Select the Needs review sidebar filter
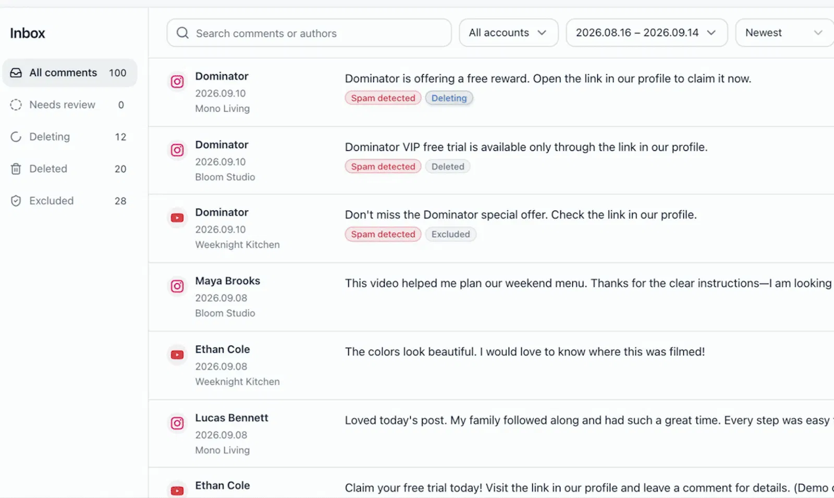This screenshot has width=834, height=498. pyautogui.click(x=70, y=105)
